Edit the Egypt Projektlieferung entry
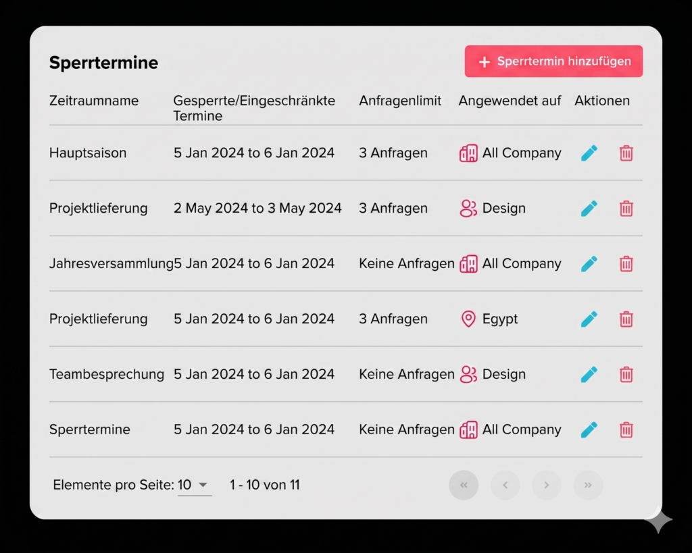Viewport: 692px width, 553px height. [x=589, y=319]
